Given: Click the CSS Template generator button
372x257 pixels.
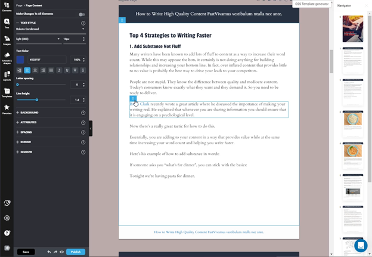Looking at the screenshot, I should (x=312, y=4).
